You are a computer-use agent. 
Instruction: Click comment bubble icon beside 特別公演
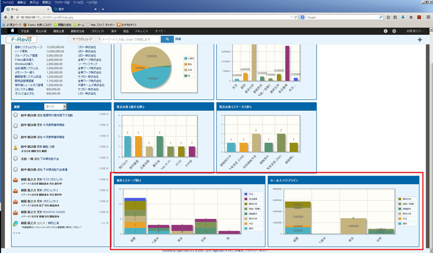16,223
